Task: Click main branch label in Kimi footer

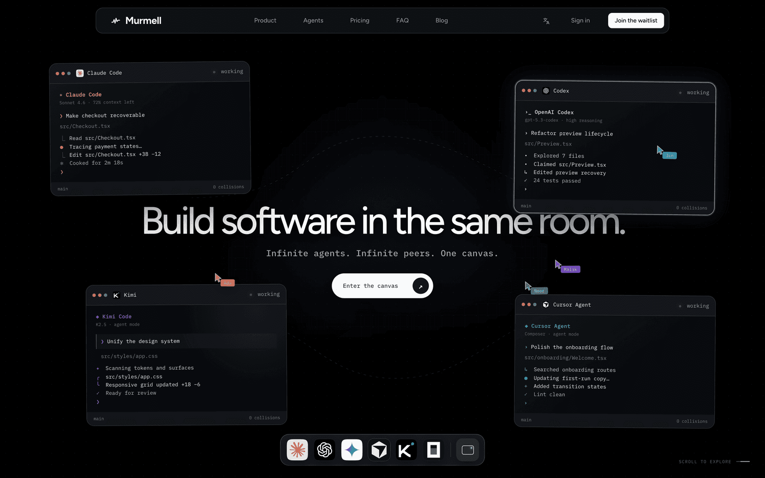Action: [99, 419]
